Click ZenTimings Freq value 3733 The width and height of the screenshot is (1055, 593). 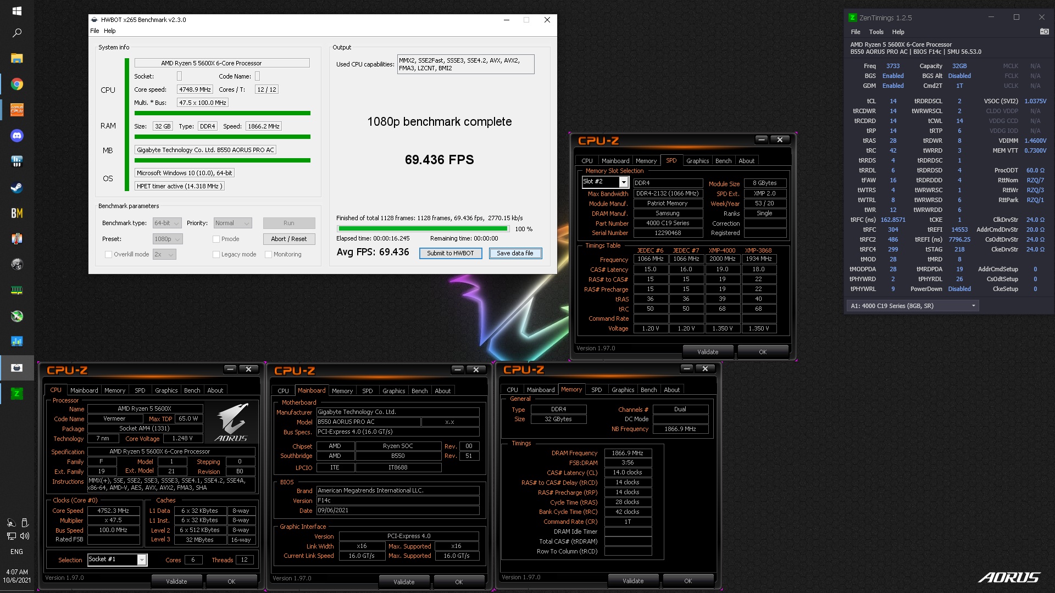893,66
